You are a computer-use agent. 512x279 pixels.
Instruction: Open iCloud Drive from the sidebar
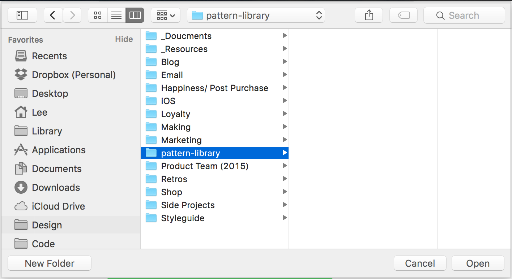(59, 206)
